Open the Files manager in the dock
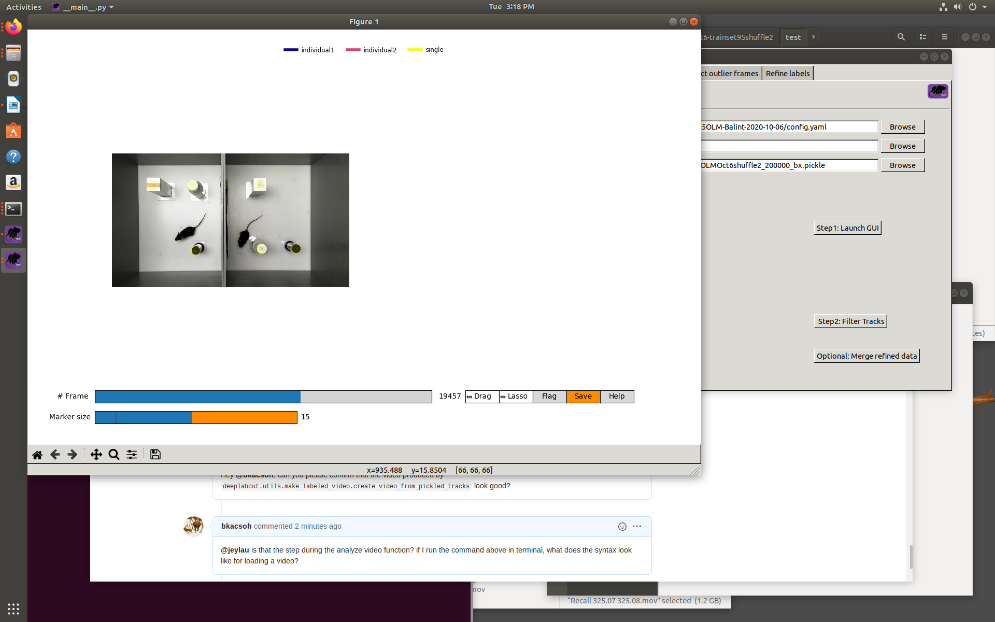Image resolution: width=995 pixels, height=622 pixels. click(13, 53)
